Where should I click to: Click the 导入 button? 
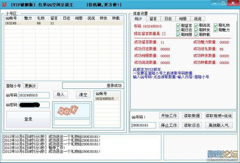click(61, 95)
